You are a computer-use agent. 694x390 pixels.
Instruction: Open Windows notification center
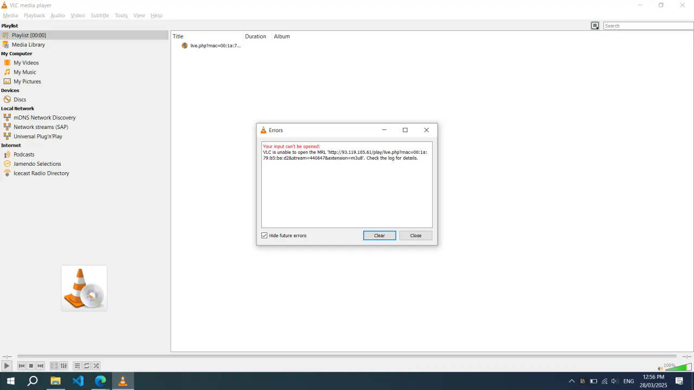coord(679,381)
